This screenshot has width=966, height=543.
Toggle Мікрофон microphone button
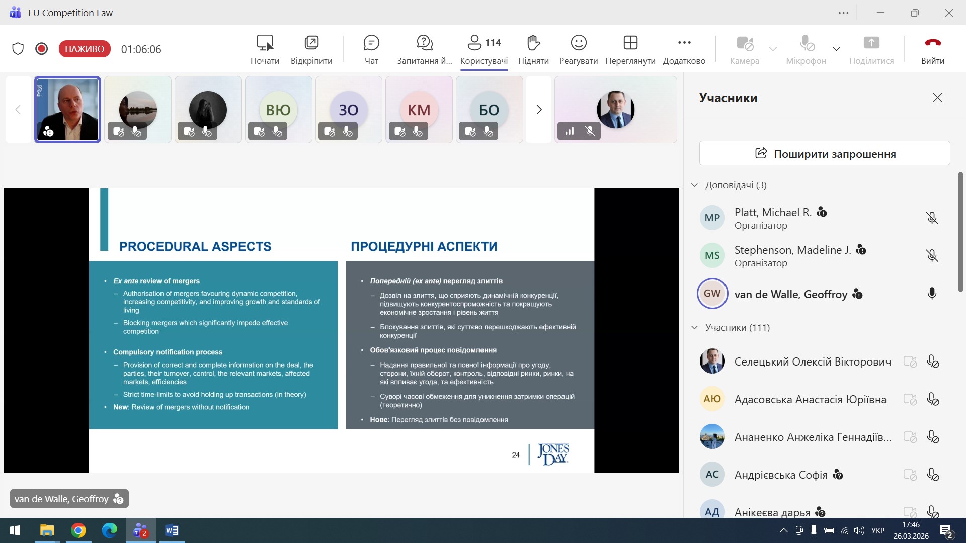[x=806, y=49]
